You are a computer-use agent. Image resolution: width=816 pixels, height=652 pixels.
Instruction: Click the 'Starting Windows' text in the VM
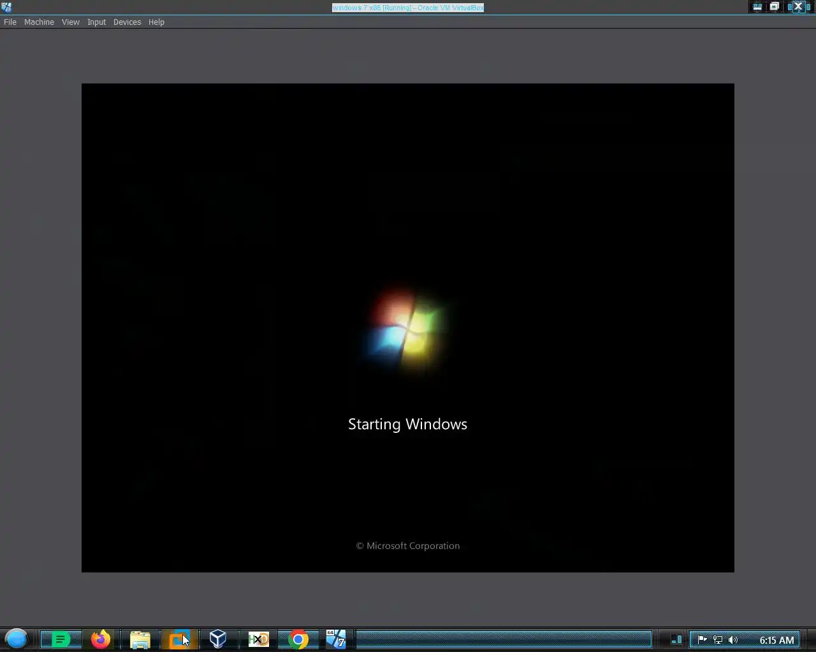pyautogui.click(x=407, y=425)
